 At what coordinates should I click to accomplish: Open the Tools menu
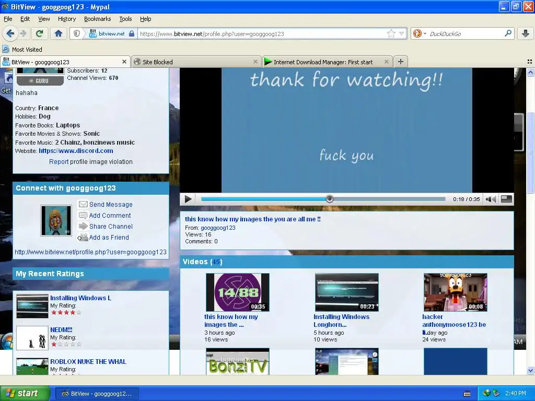(x=125, y=19)
